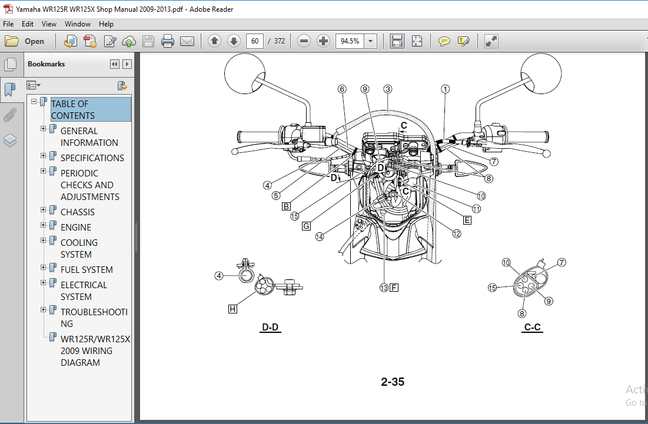Go to previous page up arrow
This screenshot has width=648, height=424.
[214, 41]
